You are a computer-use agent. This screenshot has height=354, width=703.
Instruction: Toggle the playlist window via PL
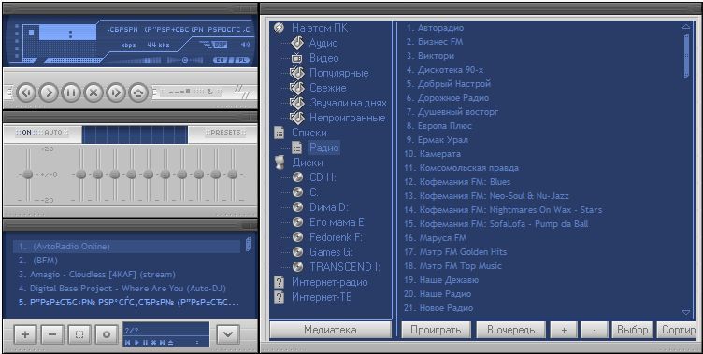click(x=241, y=60)
